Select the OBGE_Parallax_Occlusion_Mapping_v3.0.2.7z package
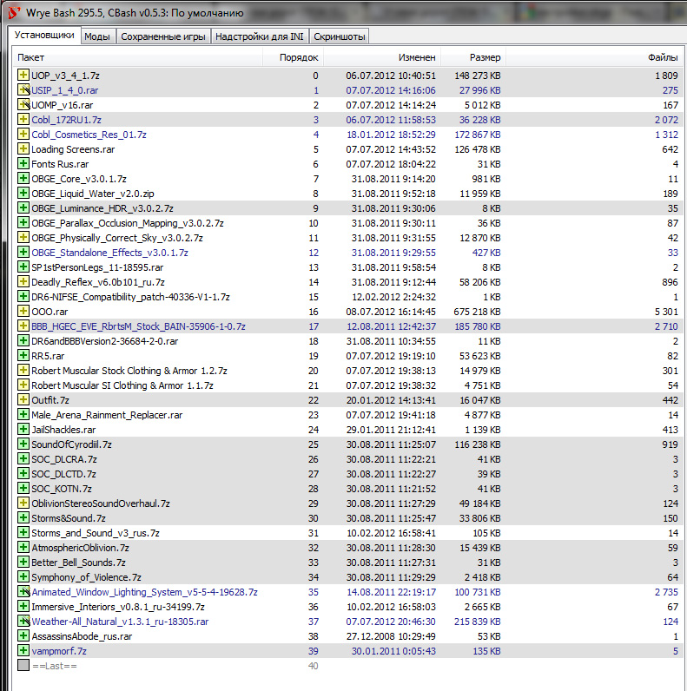Viewport: 687px width, 691px height. coord(348,223)
